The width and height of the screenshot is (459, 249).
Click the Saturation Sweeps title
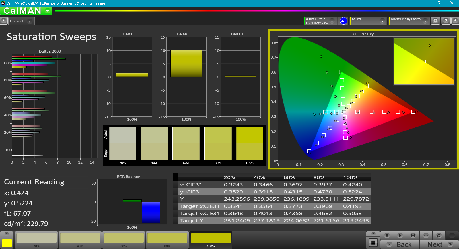51,37
